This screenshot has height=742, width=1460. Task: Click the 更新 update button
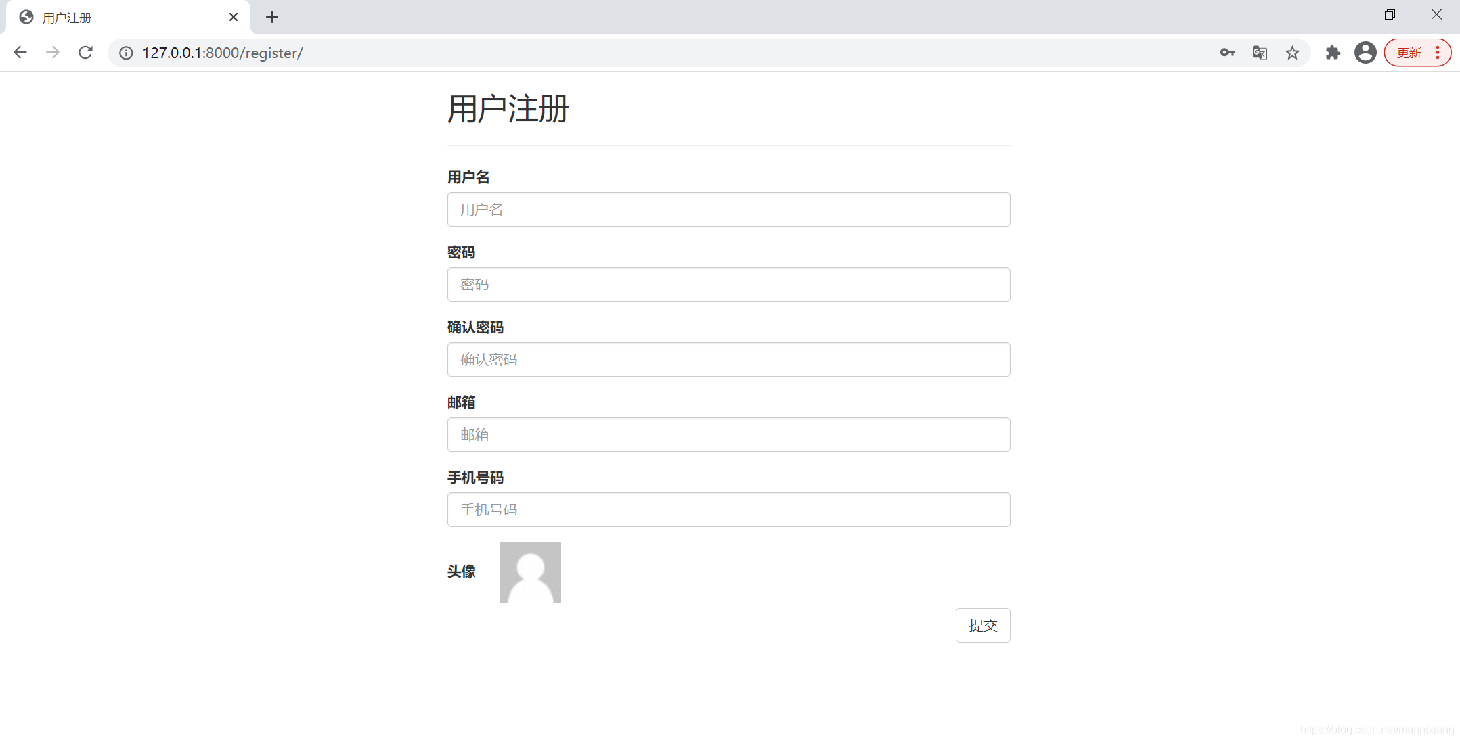pyautogui.click(x=1409, y=53)
